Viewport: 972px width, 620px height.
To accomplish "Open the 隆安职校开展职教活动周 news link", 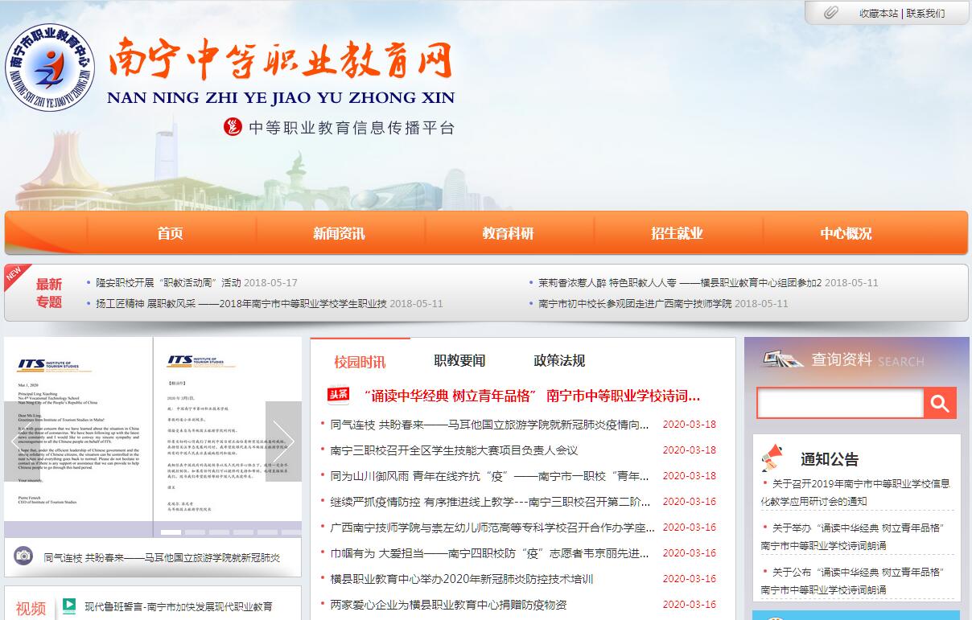I will point(168,283).
